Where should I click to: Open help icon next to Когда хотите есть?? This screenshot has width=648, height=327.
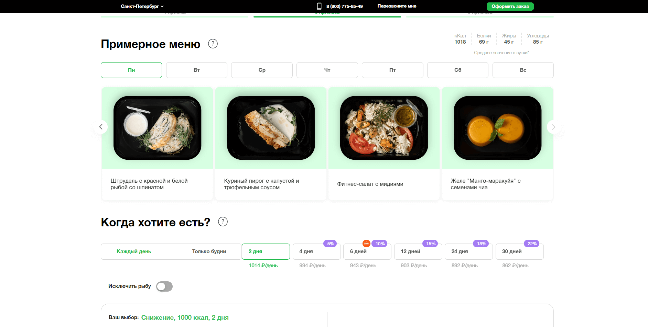point(223,222)
